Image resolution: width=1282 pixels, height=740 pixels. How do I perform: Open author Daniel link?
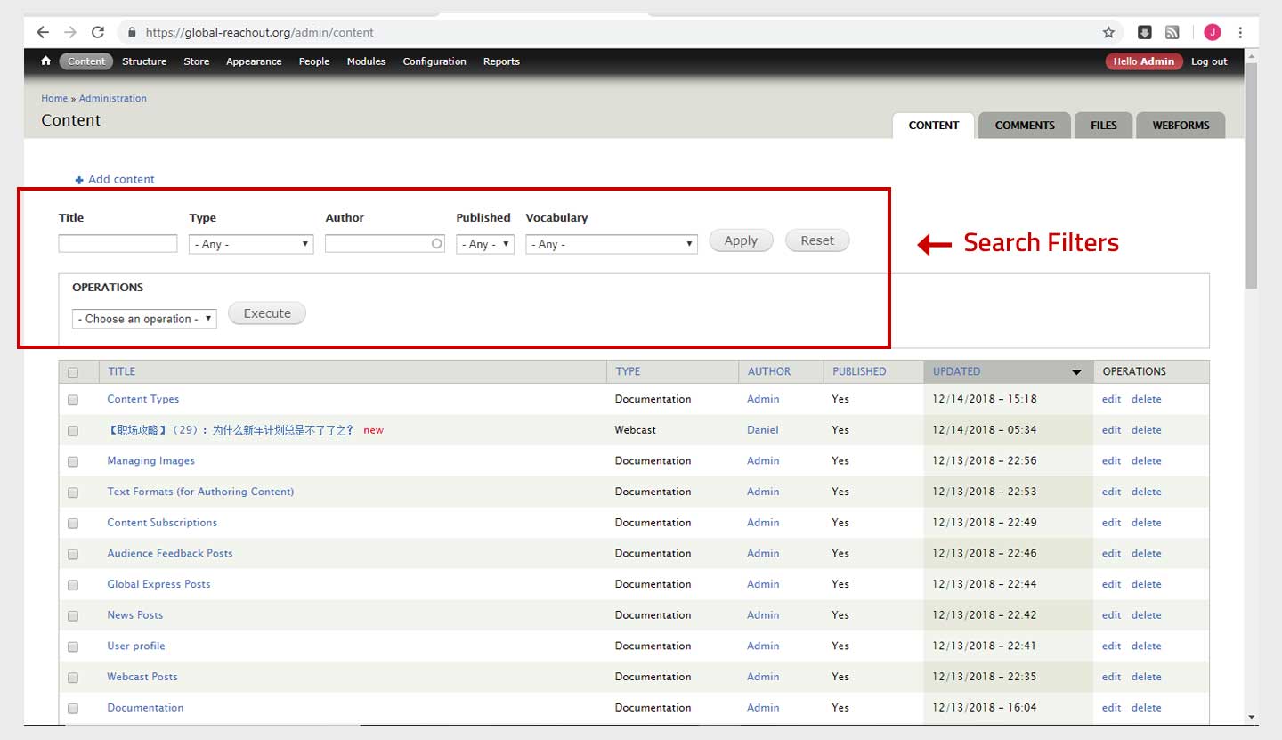pos(763,430)
